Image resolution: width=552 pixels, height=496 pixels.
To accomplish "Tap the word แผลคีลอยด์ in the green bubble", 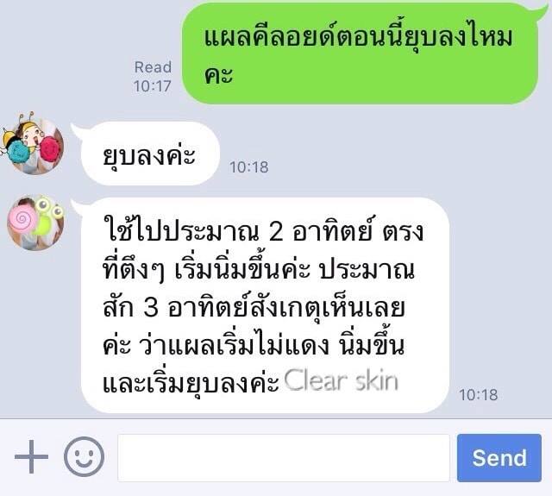I will click(x=271, y=35).
